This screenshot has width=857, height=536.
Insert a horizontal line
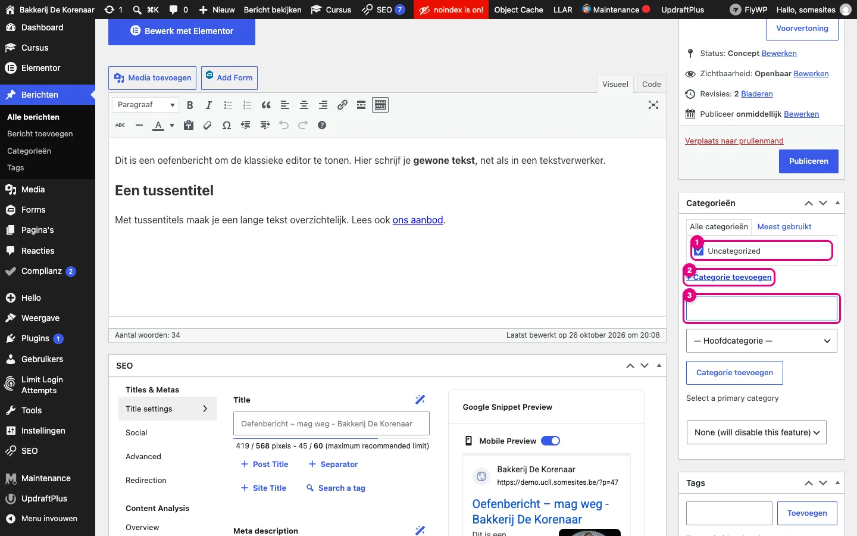[139, 125]
